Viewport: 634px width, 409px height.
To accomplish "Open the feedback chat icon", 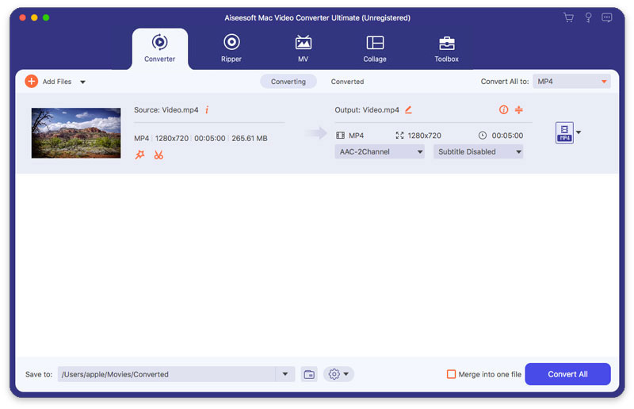I will point(607,17).
